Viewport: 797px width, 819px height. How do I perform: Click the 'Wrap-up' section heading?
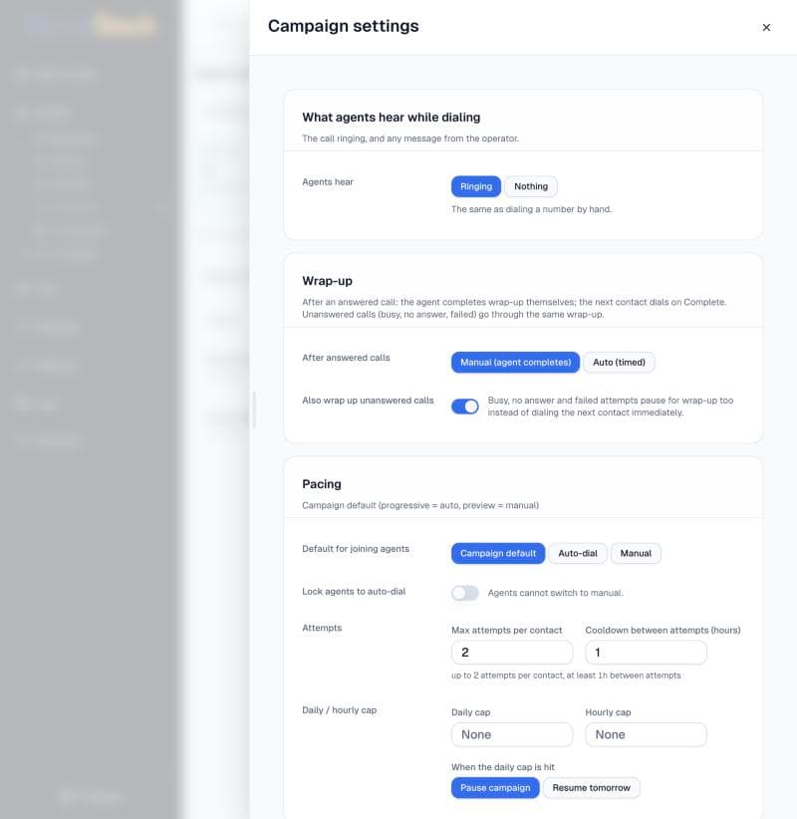[327, 281]
